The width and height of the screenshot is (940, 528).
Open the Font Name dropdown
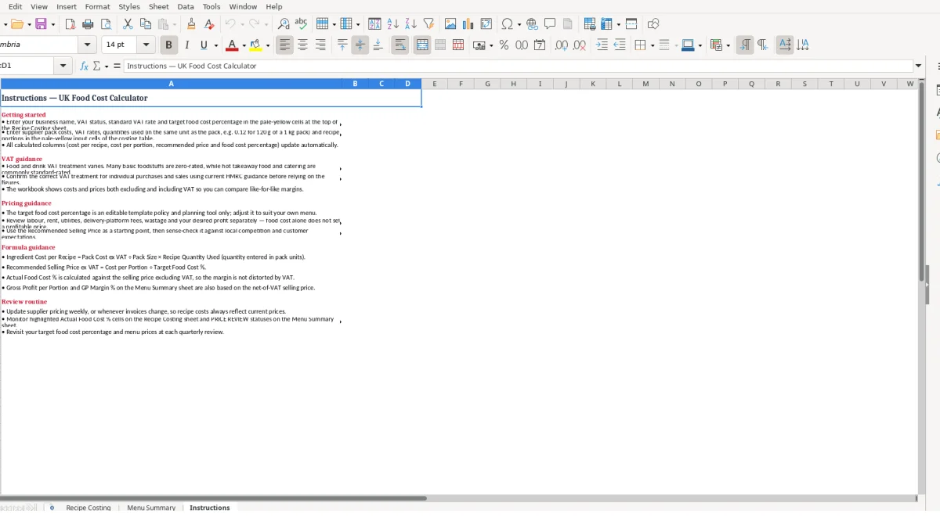[x=88, y=45]
